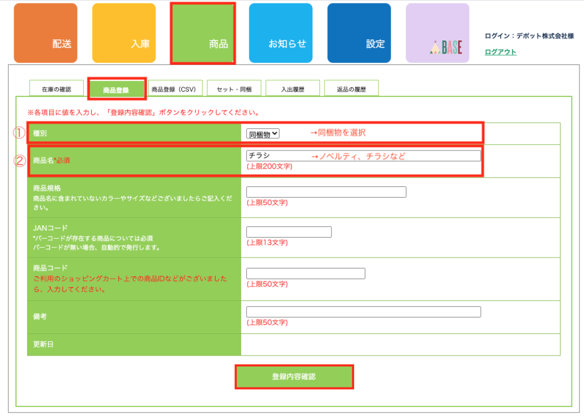Go to the セット・同梱 tab
The image size is (584, 416).
[x=234, y=89]
